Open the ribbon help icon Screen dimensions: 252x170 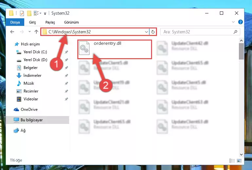[241, 22]
